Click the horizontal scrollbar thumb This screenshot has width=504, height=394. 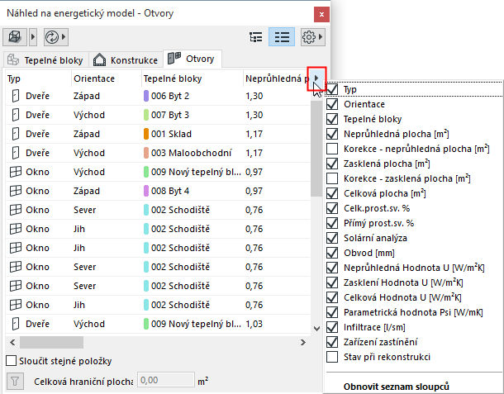click(x=51, y=342)
